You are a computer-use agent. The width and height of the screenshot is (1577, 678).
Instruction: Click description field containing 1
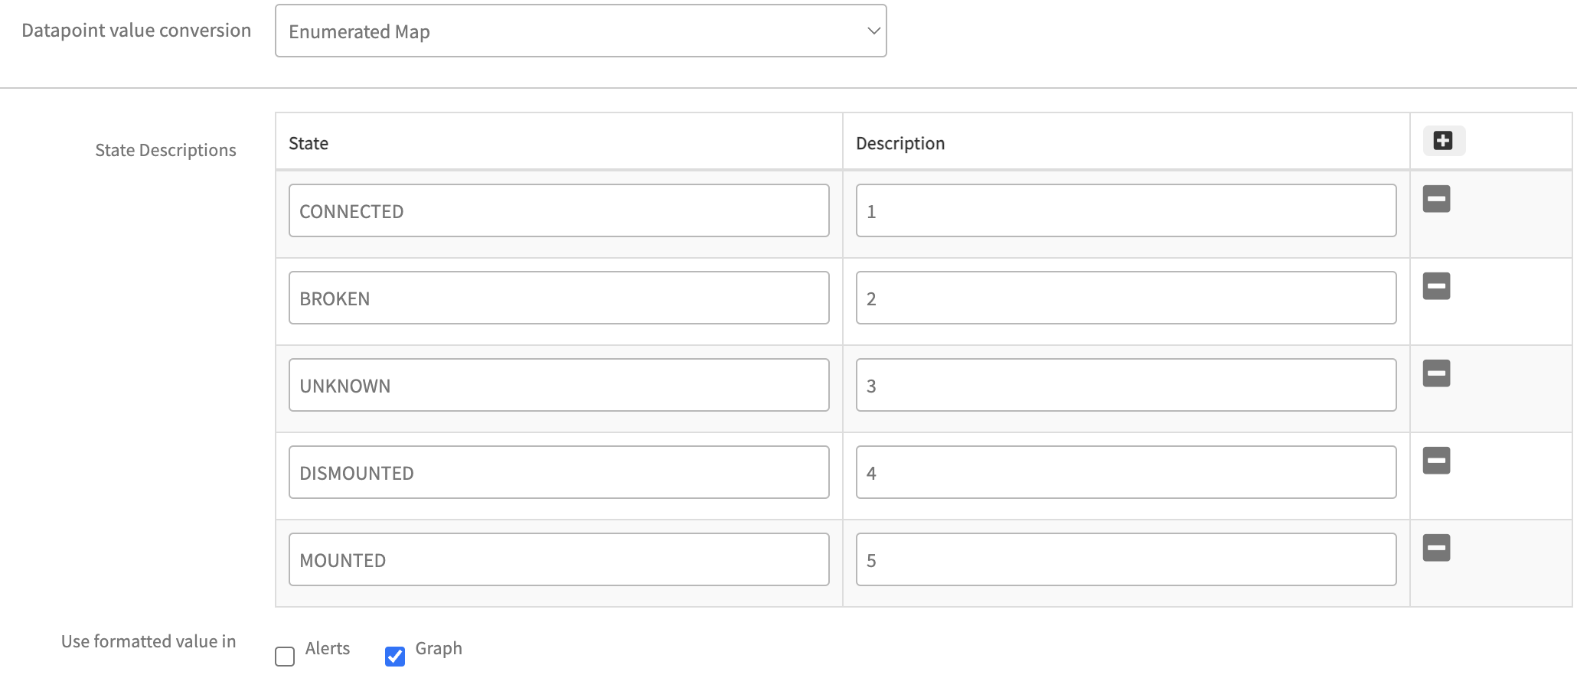[x=1125, y=211]
